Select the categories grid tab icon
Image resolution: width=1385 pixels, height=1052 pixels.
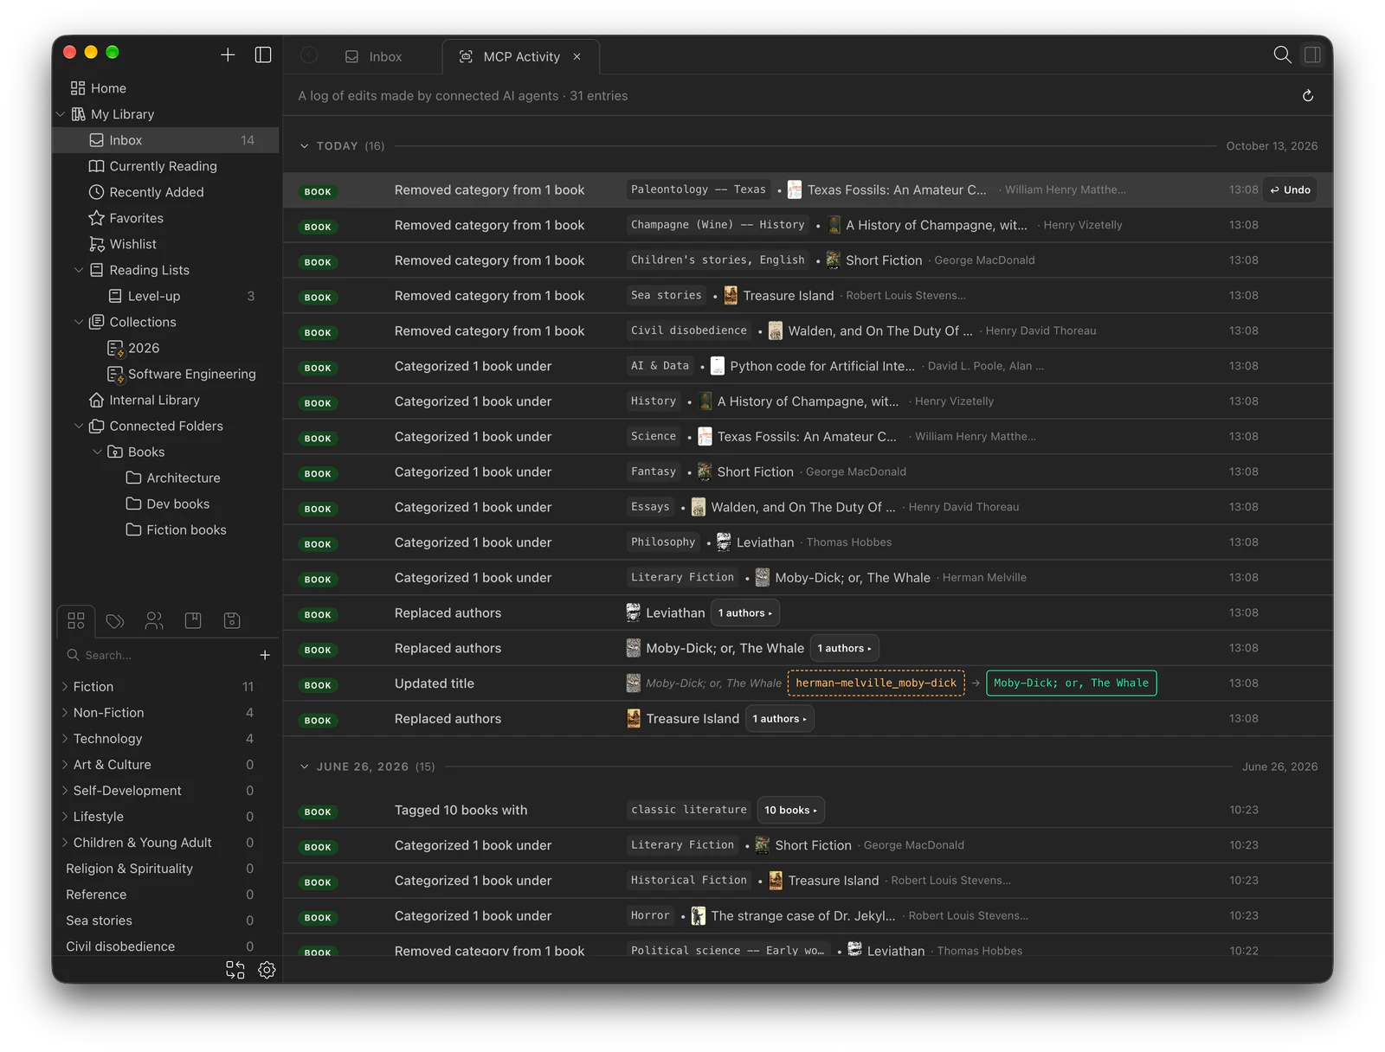(x=76, y=620)
